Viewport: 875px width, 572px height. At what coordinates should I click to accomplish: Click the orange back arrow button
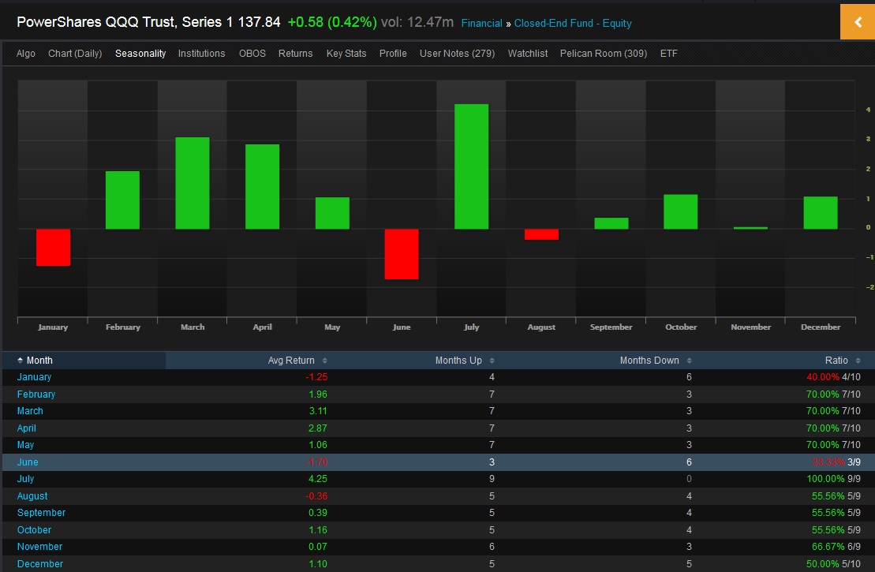[857, 22]
